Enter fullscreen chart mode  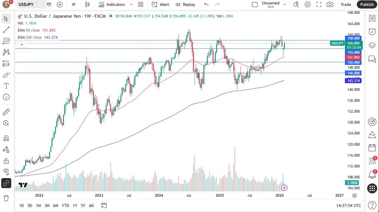tap(319, 4)
